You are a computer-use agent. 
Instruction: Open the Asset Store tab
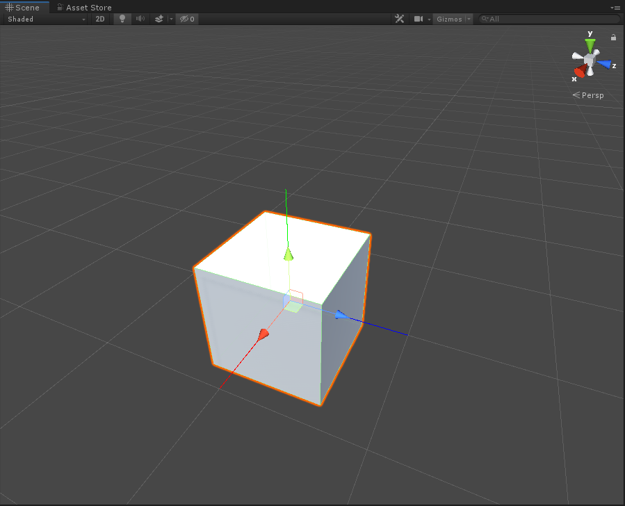[x=85, y=7]
